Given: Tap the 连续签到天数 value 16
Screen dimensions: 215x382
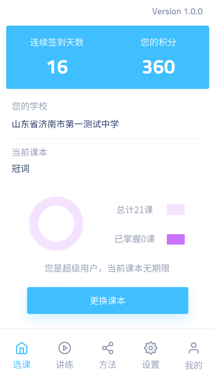Looking at the screenshot, I should pos(57,67).
